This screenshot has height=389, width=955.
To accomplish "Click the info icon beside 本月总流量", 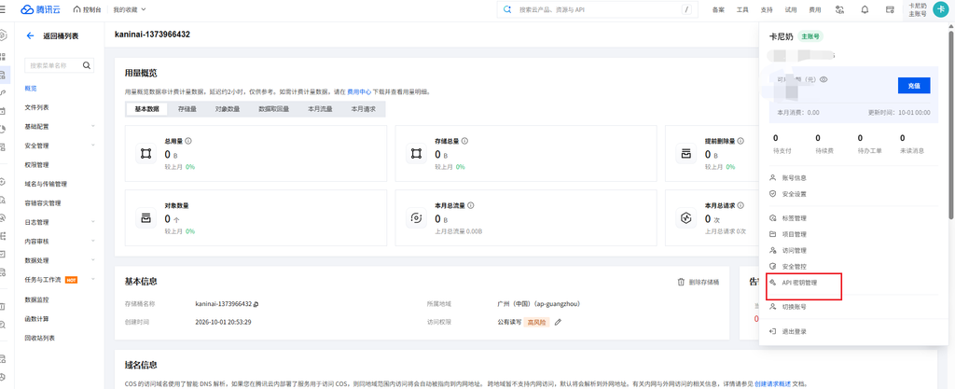I will pyautogui.click(x=471, y=206).
